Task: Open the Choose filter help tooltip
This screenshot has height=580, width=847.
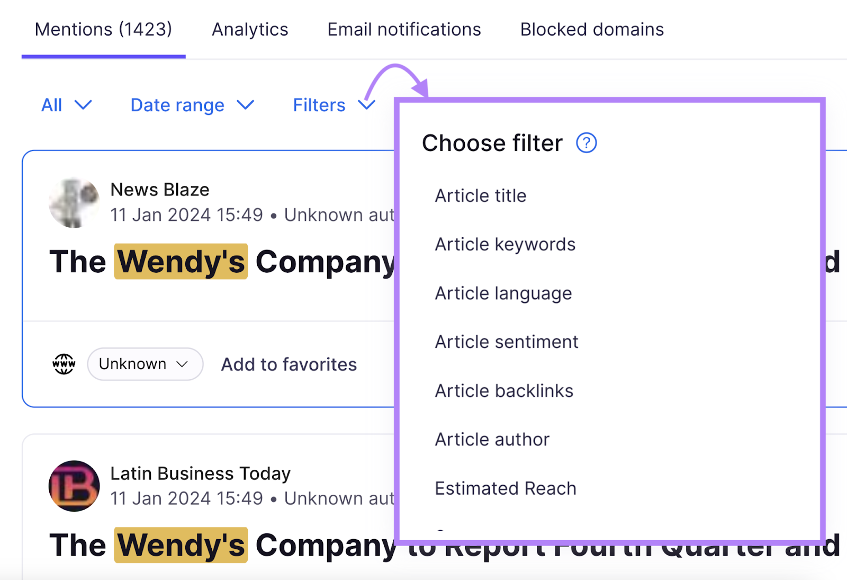Action: coord(586,142)
